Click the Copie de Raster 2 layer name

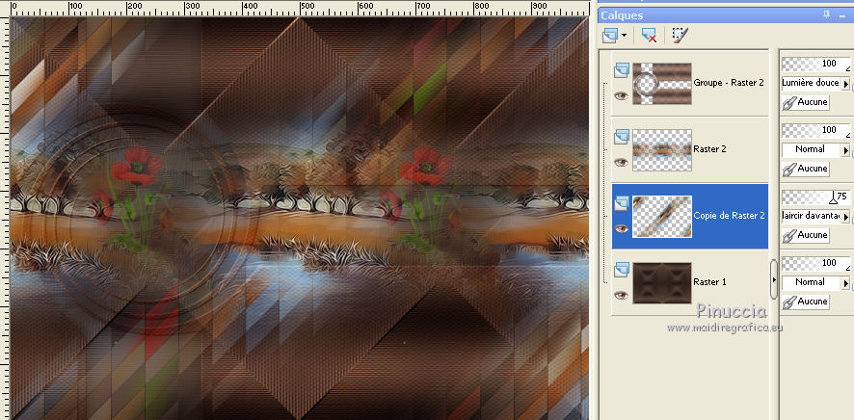click(x=729, y=216)
